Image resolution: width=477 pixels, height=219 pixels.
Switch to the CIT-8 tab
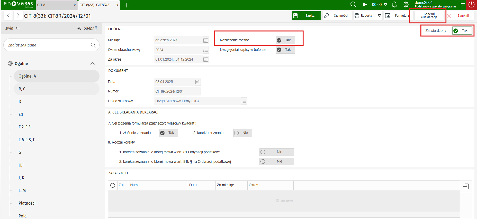pyautogui.click(x=55, y=5)
